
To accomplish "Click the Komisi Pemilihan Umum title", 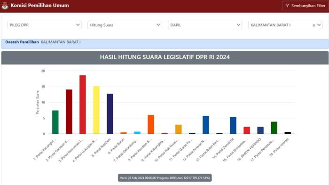I will pyautogui.click(x=39, y=6).
